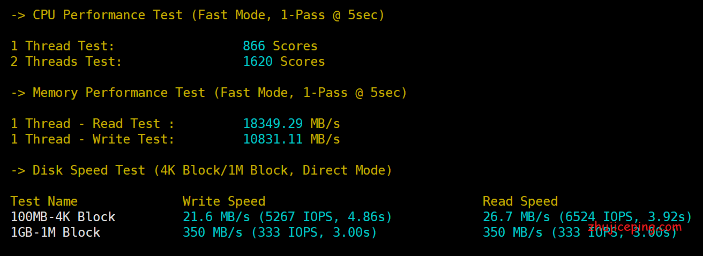Click the Write Speed column header

(223, 201)
